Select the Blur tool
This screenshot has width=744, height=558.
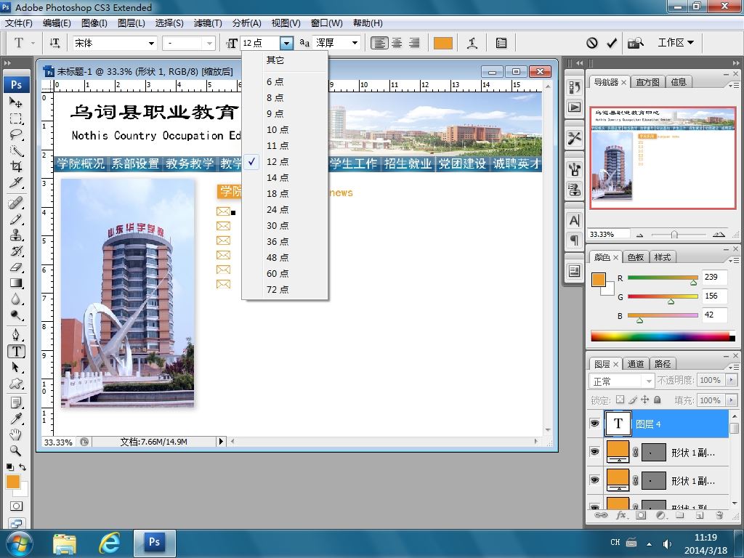pyautogui.click(x=16, y=299)
